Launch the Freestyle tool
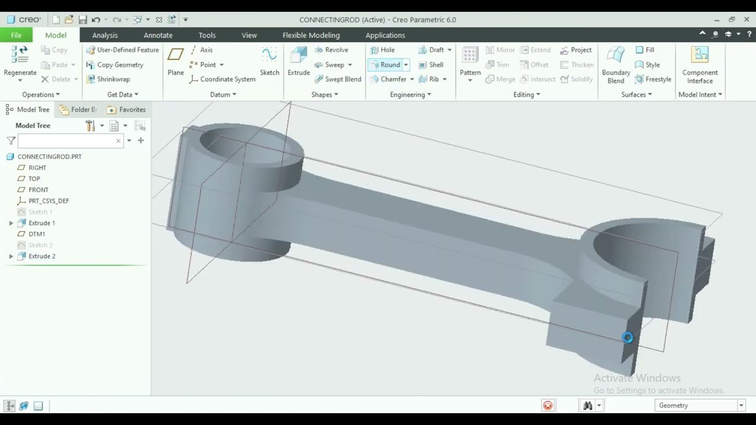Viewport: 756px width, 425px height. coord(653,79)
